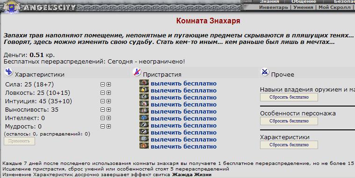Increase Интуиция with the plus button
Image resolution: width=355 pixels, height=178 pixels.
109,101
